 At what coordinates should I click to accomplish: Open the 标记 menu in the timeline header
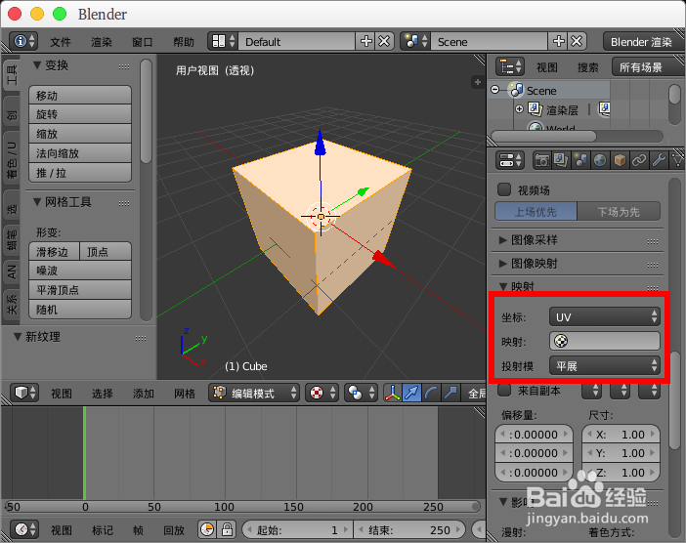tap(103, 530)
